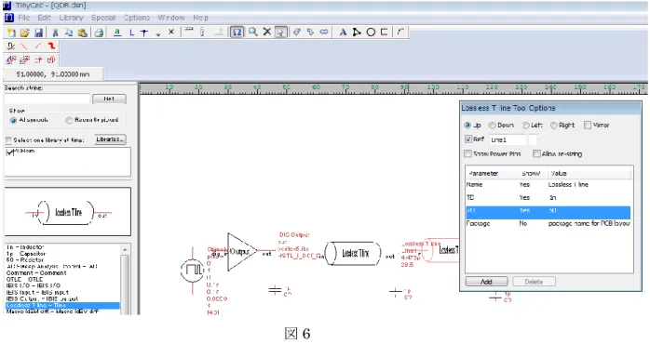Select the small x no-connect tool
650x344 pixels.
pyautogui.click(x=171, y=32)
